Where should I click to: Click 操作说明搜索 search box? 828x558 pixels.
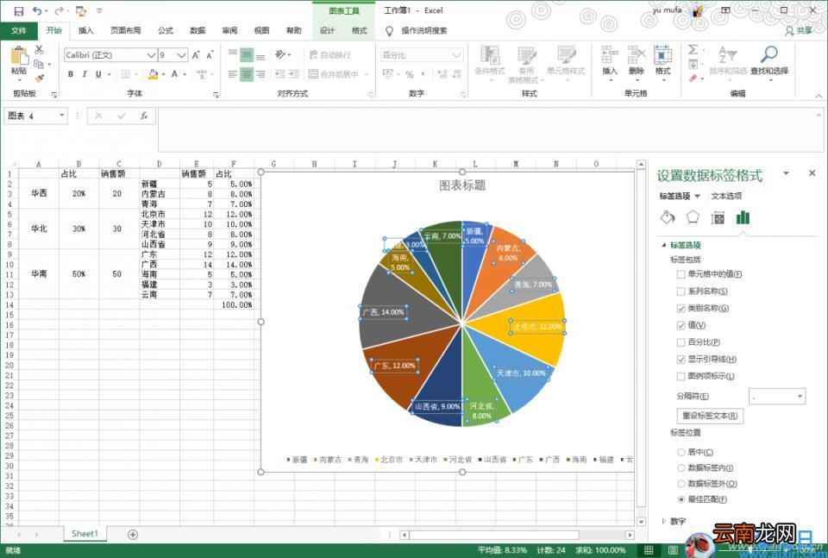tap(424, 31)
